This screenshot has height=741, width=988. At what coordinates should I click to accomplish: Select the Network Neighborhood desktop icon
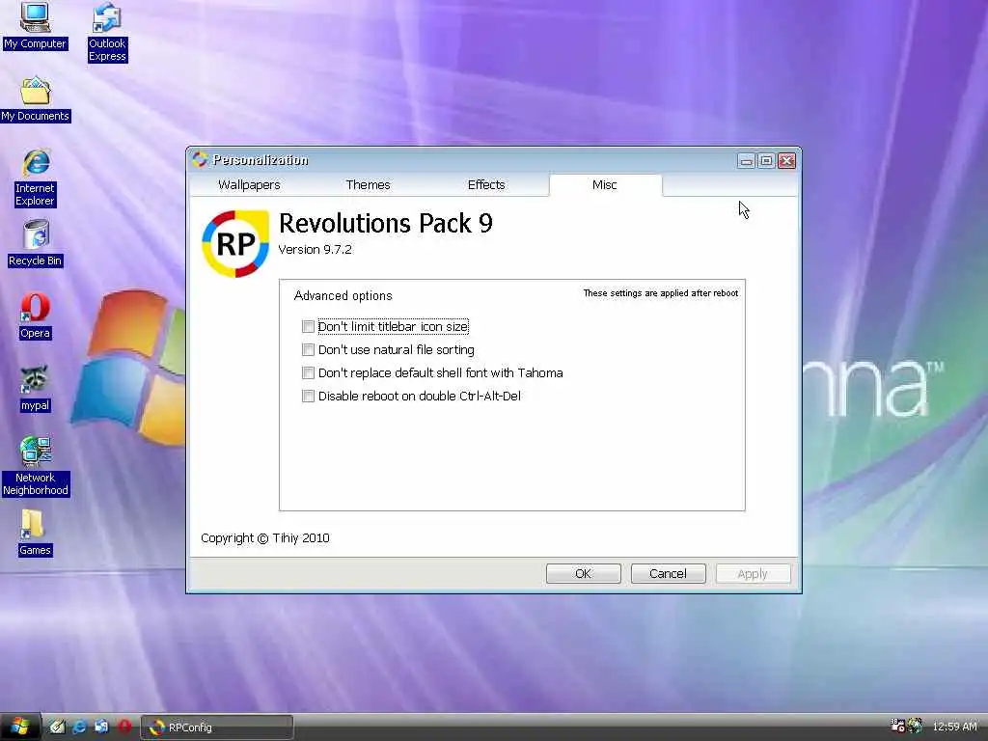coord(36,466)
